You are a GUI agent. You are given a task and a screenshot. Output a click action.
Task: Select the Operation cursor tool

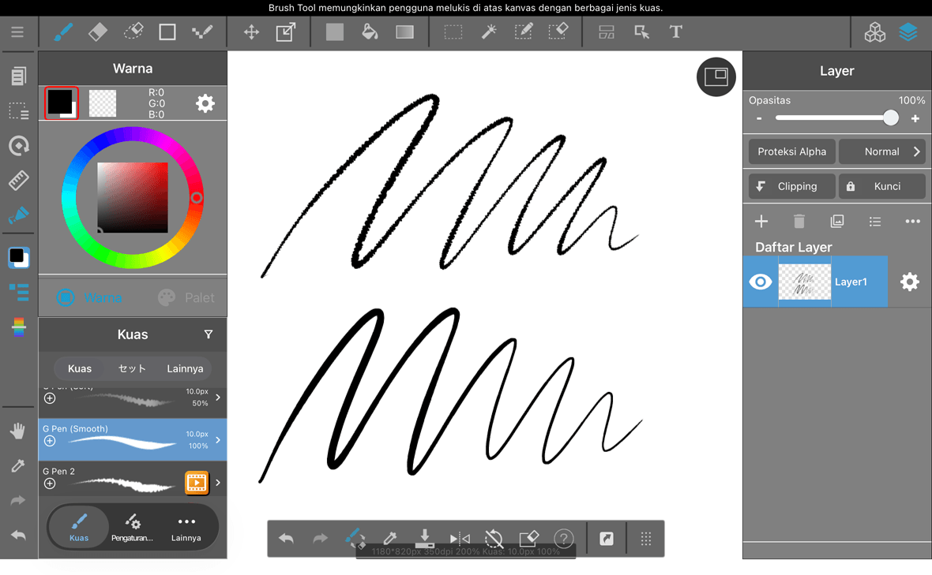(641, 32)
